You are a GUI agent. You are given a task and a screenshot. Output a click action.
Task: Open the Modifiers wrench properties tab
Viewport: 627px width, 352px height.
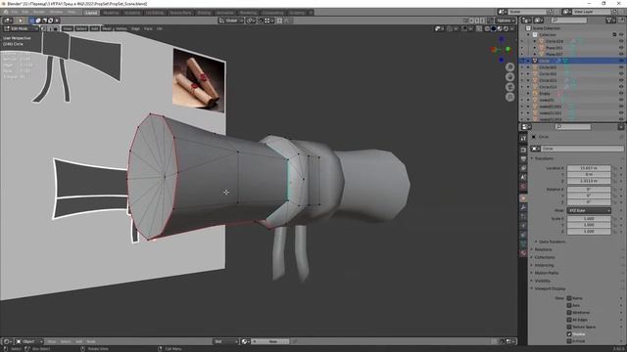pos(523,207)
